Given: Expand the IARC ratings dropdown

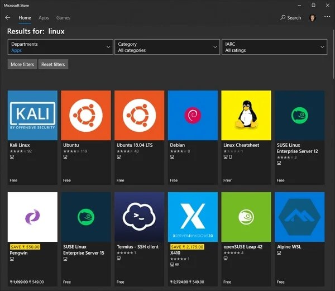Looking at the screenshot, I should click(x=274, y=47).
